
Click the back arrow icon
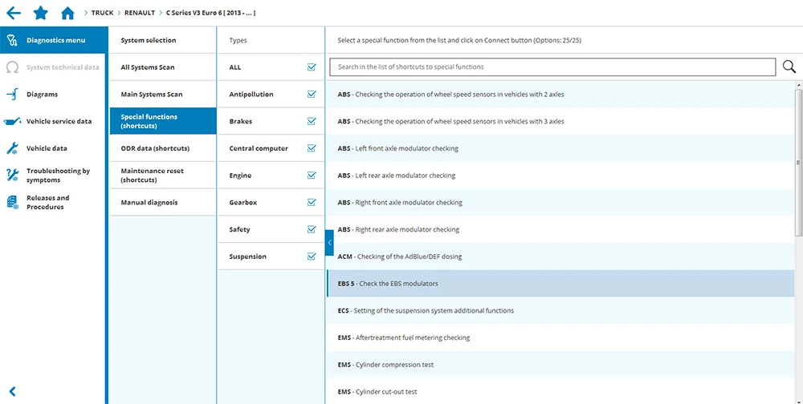tap(13, 13)
